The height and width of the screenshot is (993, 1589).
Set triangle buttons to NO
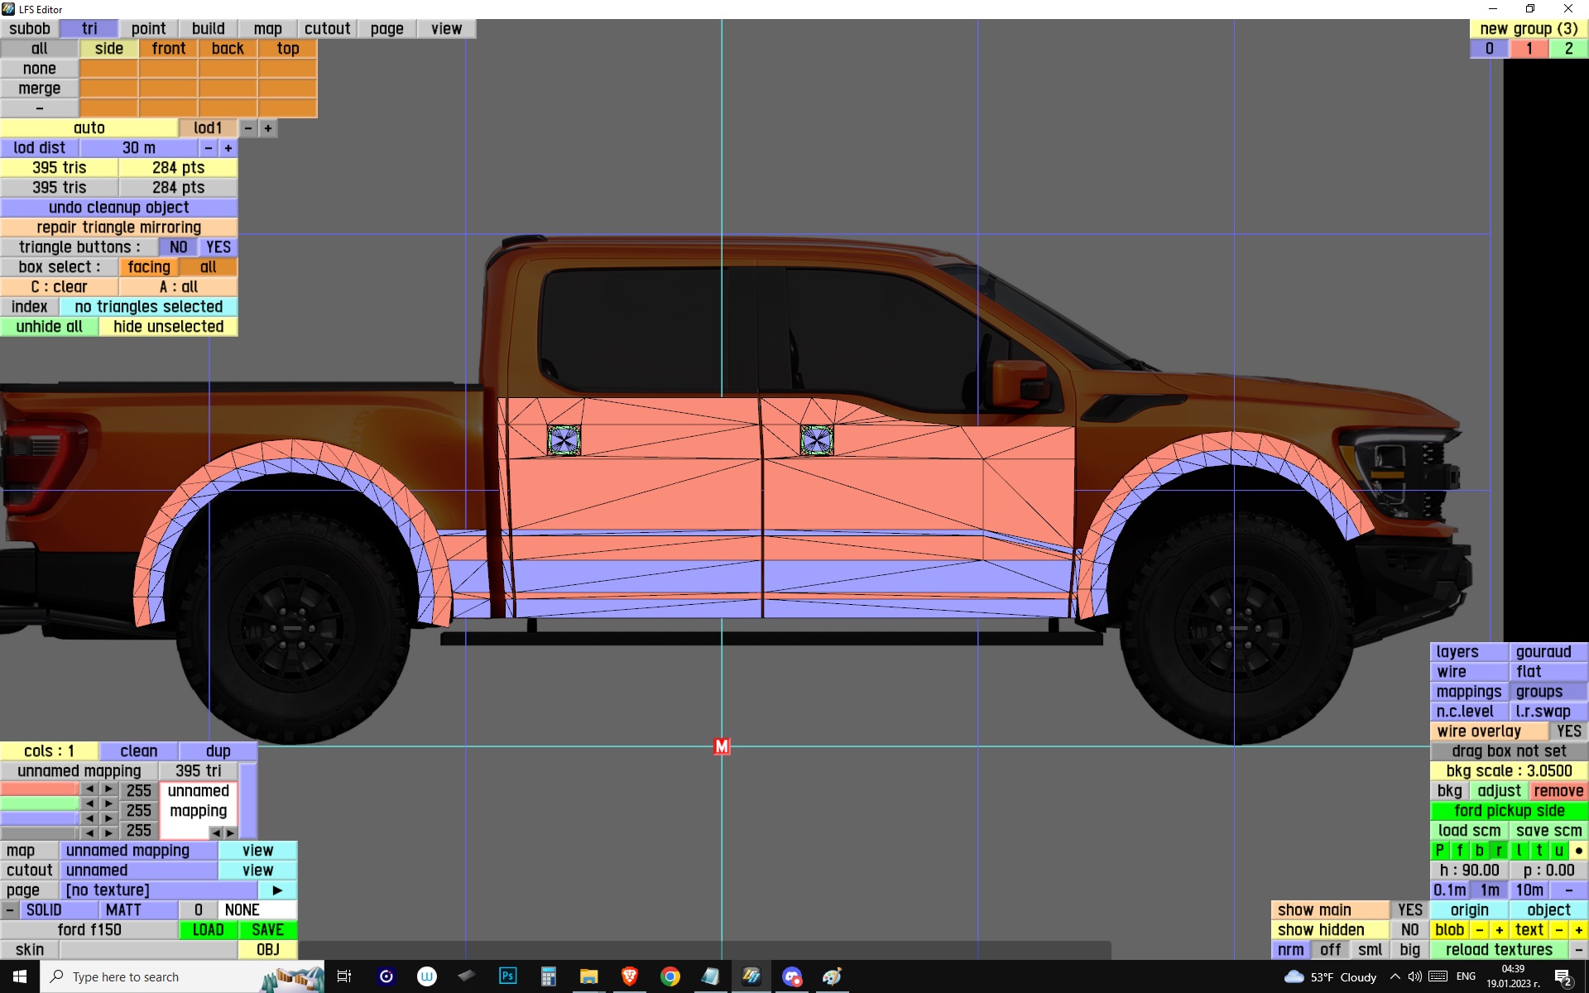[178, 247]
